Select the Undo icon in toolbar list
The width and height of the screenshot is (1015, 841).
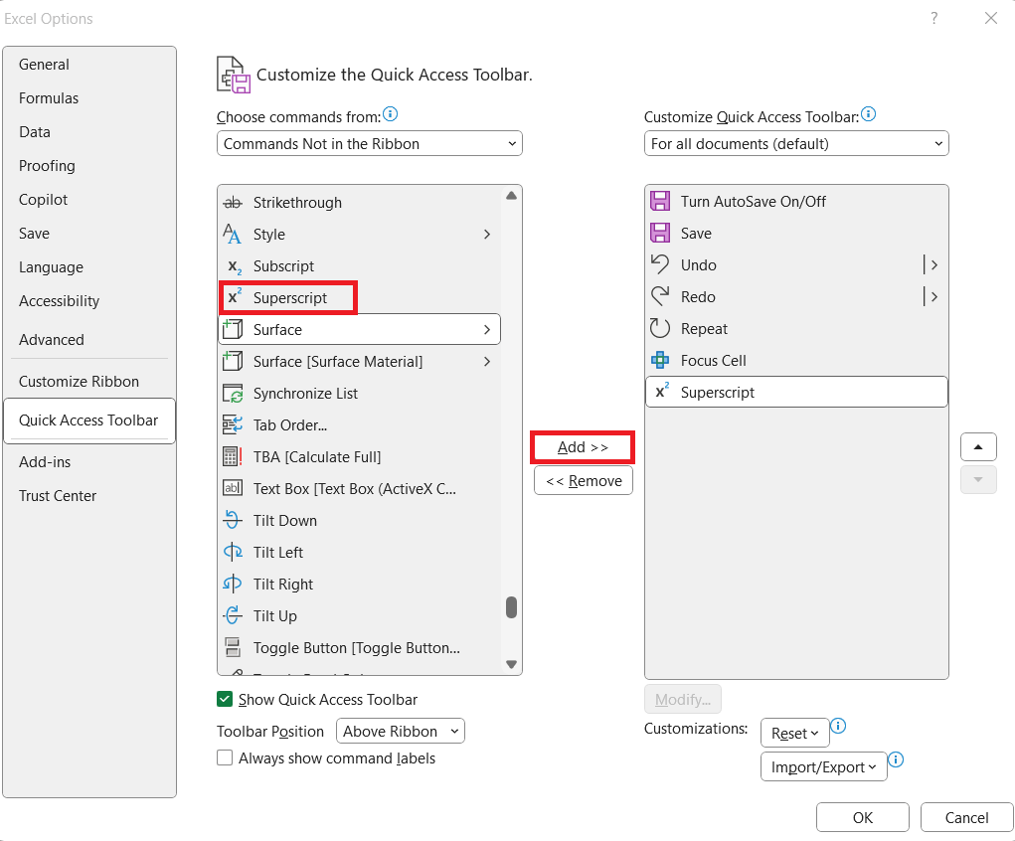[660, 264]
